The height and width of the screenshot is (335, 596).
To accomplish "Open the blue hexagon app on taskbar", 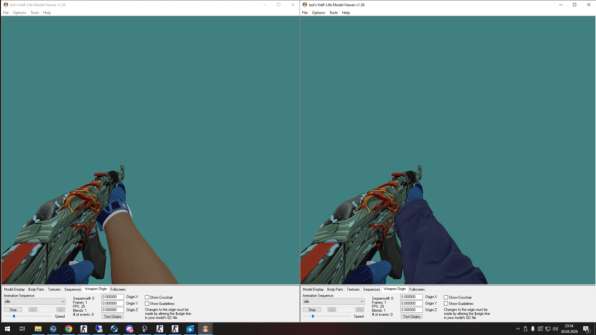I will point(114,329).
